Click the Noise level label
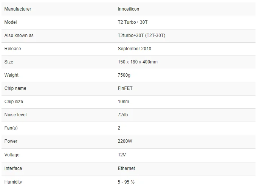This screenshot has width=257, height=193. pos(15,115)
